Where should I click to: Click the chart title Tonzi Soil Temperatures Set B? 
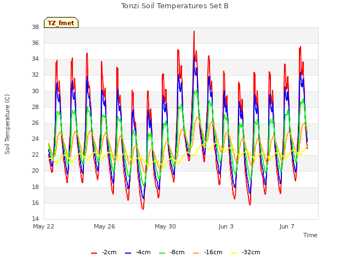[174, 6]
